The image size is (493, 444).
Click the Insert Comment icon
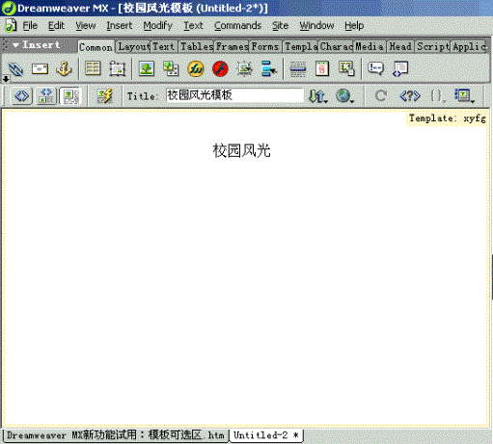[375, 68]
